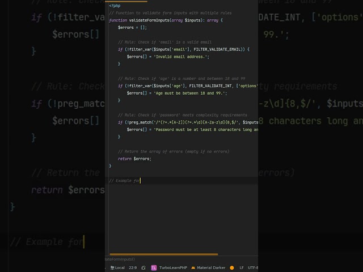The width and height of the screenshot is (363, 272).
Task: Click the preg_match function call
Action: 140,122
